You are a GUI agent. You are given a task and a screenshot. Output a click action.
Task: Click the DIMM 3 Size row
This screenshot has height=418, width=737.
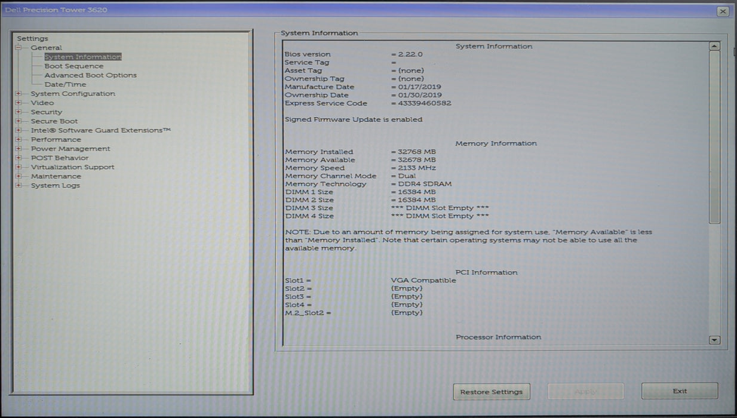pyautogui.click(x=387, y=208)
